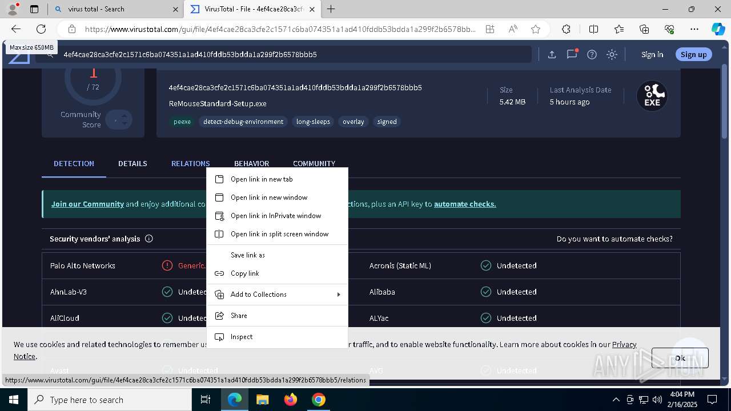The width and height of the screenshot is (731, 411).
Task: Click Windows taskbar search box
Action: pyautogui.click(x=110, y=400)
